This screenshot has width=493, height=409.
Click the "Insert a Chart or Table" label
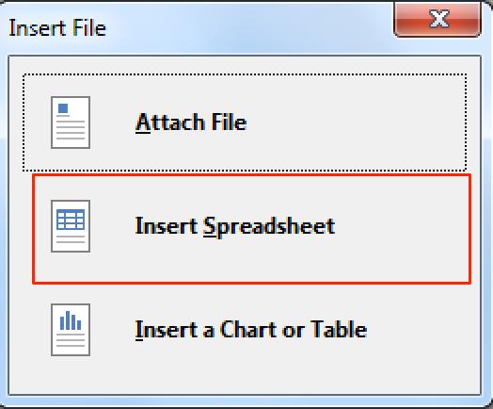point(251,330)
